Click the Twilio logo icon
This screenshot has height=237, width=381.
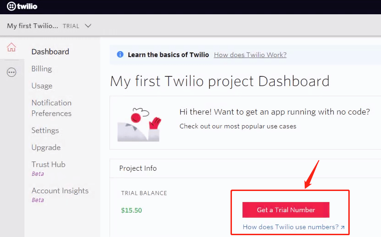(x=12, y=6)
